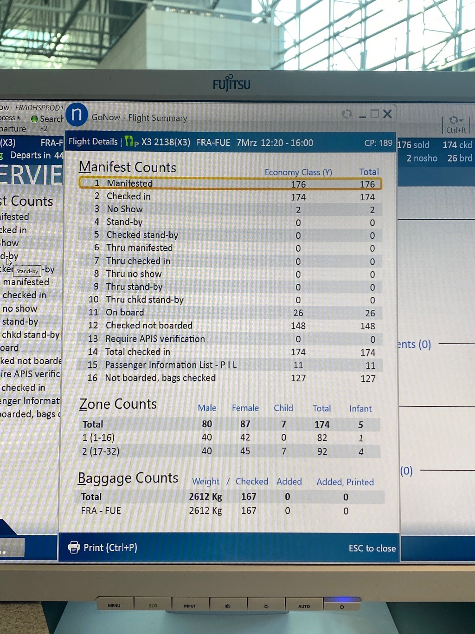Click ESC to close label

coord(372,549)
